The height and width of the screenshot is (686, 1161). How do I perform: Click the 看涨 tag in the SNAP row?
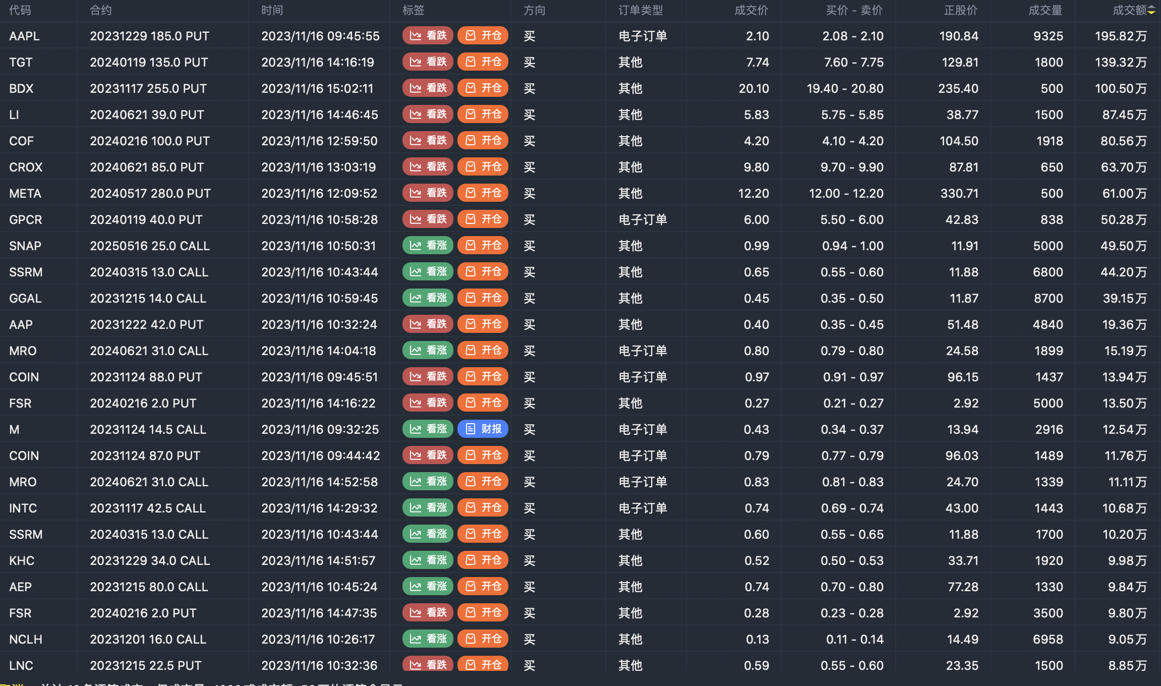click(428, 245)
